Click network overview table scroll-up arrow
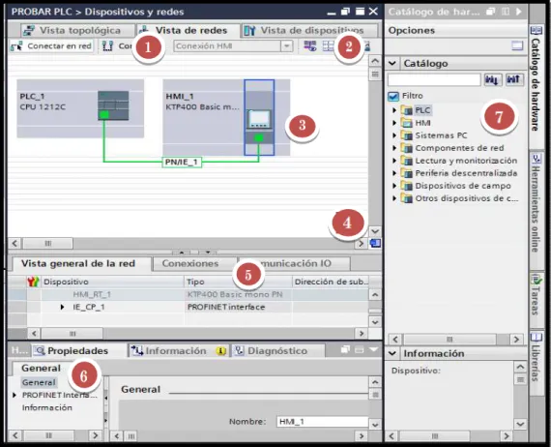Image resolution: width=551 pixels, height=447 pixels. (x=375, y=295)
